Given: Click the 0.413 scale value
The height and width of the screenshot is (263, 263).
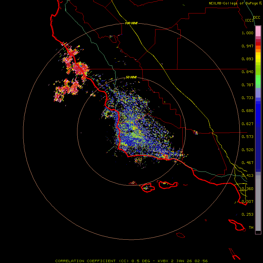Looking at the screenshot, I should 248,176.
